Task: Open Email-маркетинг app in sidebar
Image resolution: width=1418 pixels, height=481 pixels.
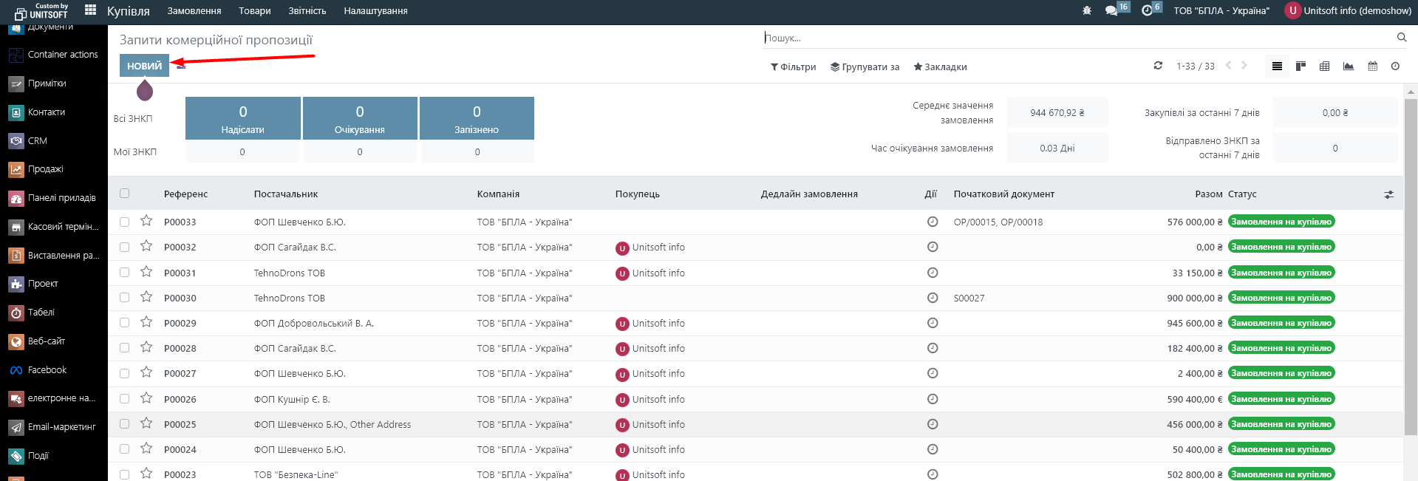Action: point(54,427)
